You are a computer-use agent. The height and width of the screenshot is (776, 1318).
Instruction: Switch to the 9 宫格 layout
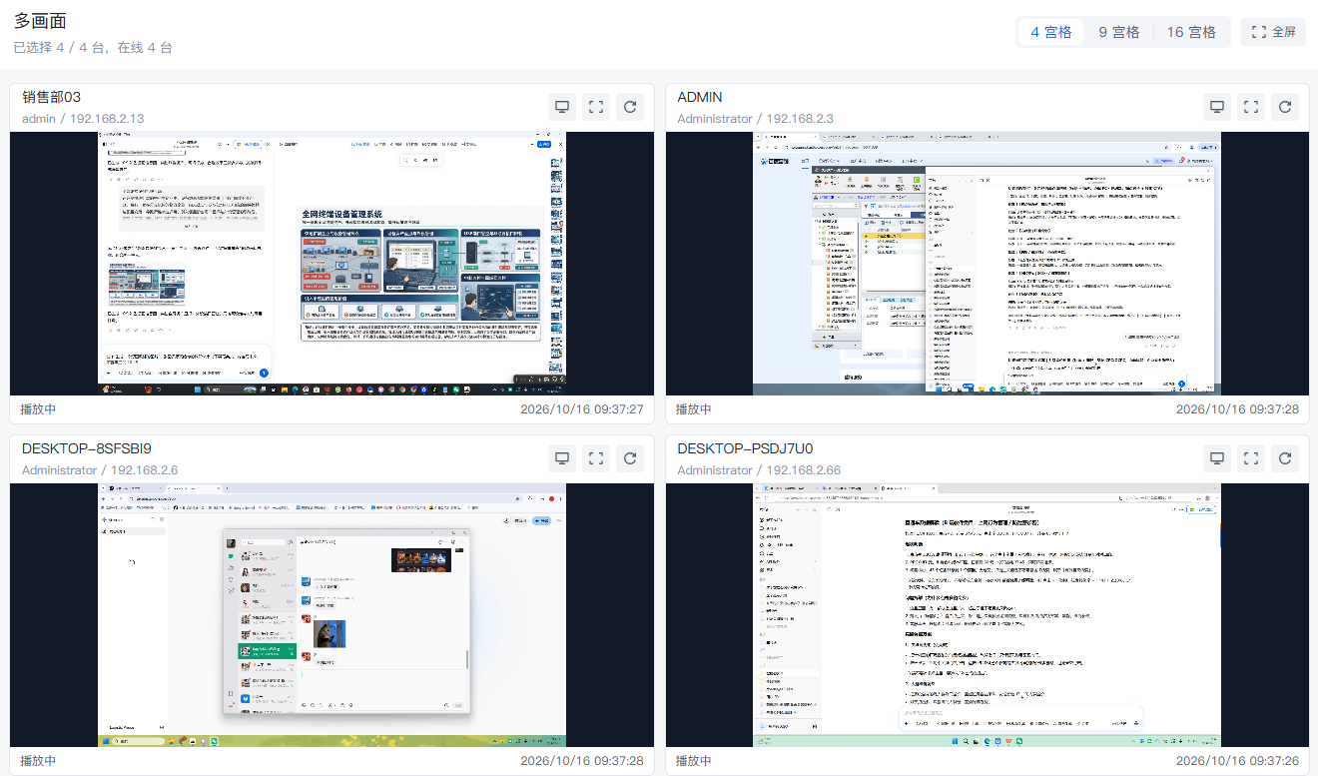[1119, 32]
